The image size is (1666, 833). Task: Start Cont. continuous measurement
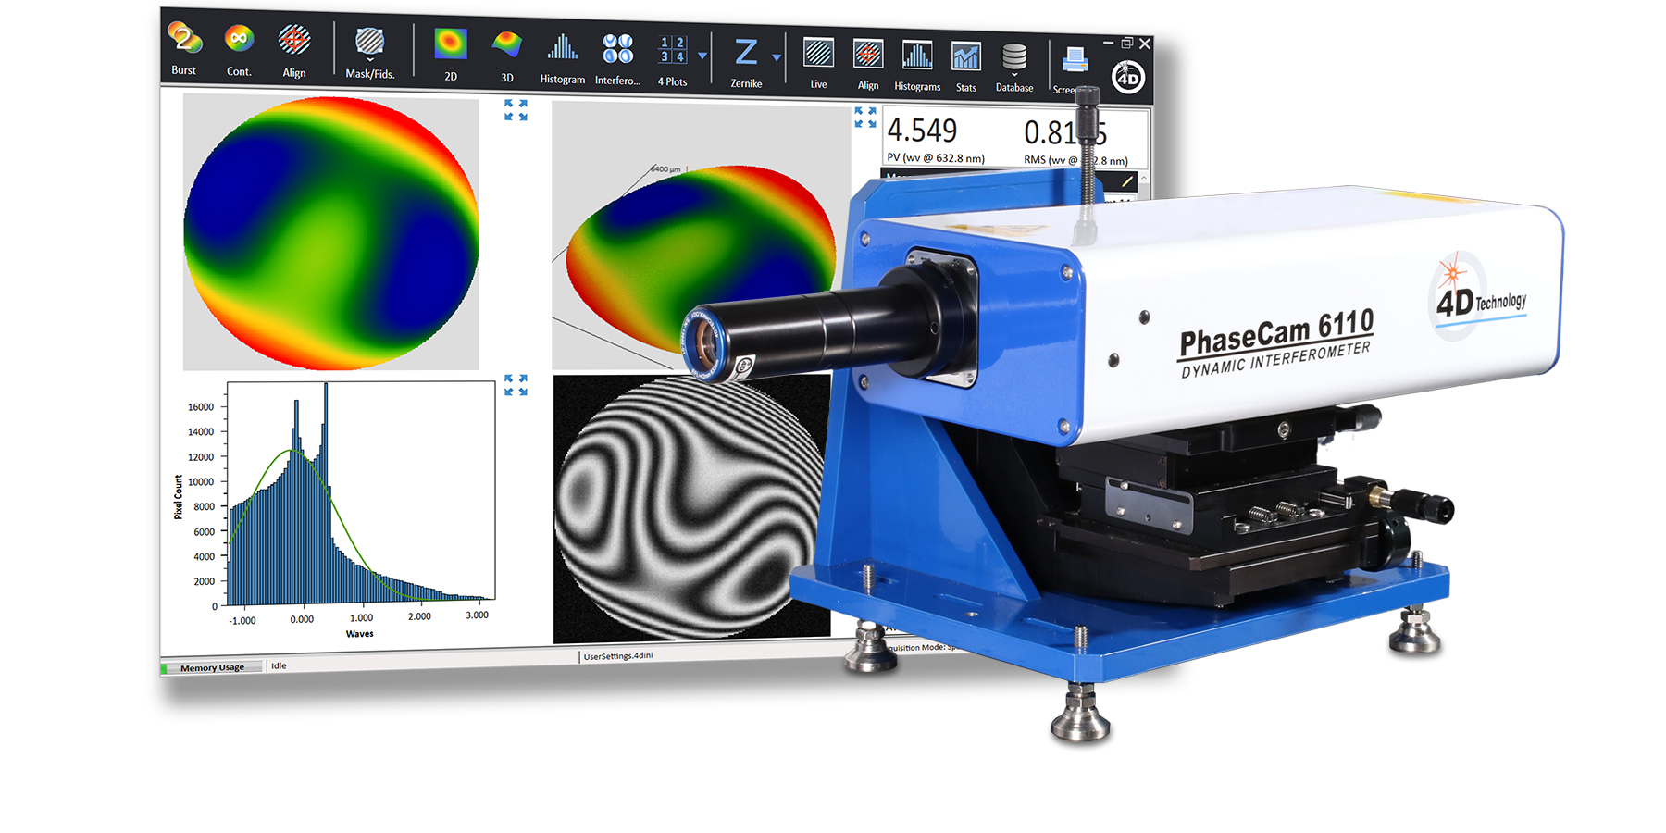pyautogui.click(x=239, y=50)
